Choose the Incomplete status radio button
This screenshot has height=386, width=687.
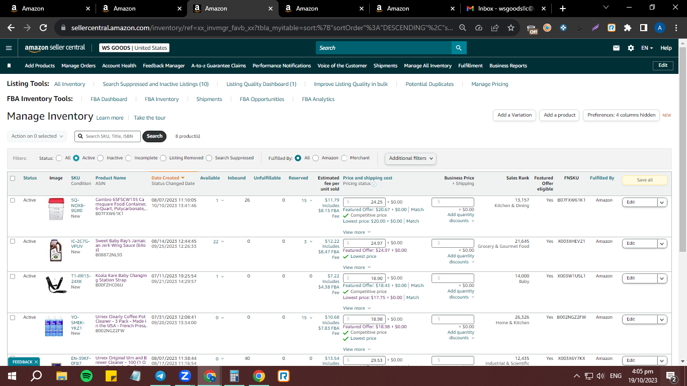point(128,158)
